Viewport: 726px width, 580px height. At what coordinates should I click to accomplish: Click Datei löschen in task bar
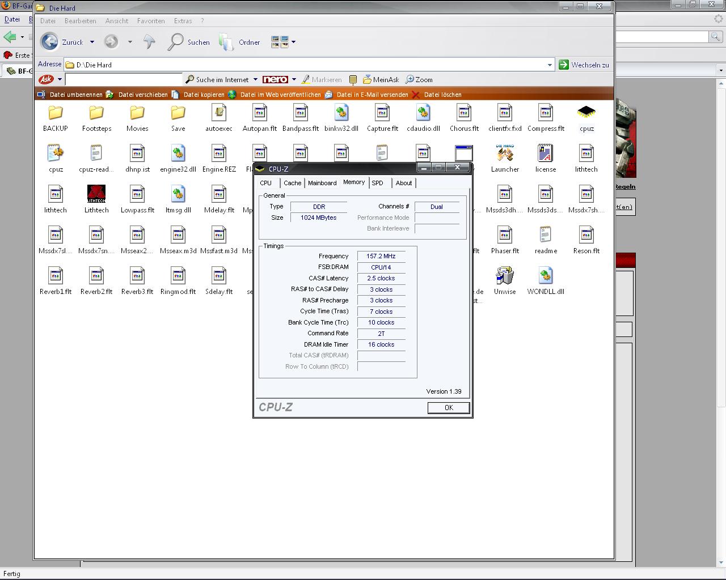(x=442, y=95)
